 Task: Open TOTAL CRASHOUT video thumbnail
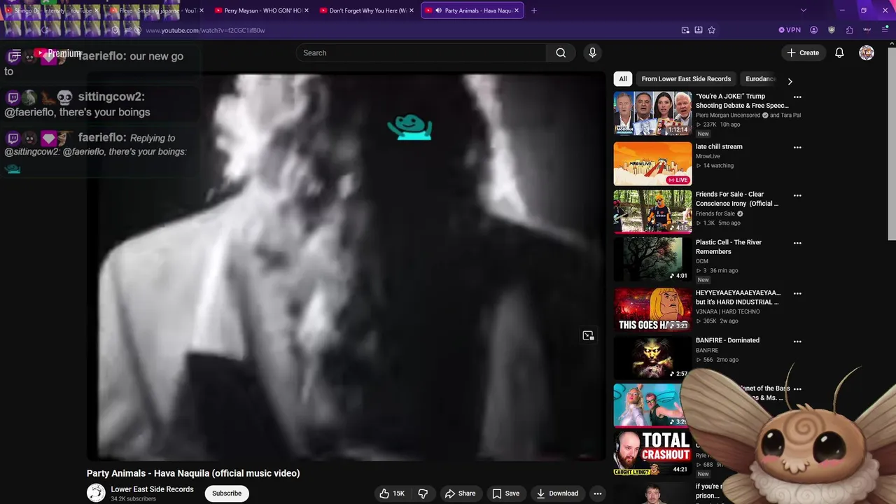tap(652, 453)
